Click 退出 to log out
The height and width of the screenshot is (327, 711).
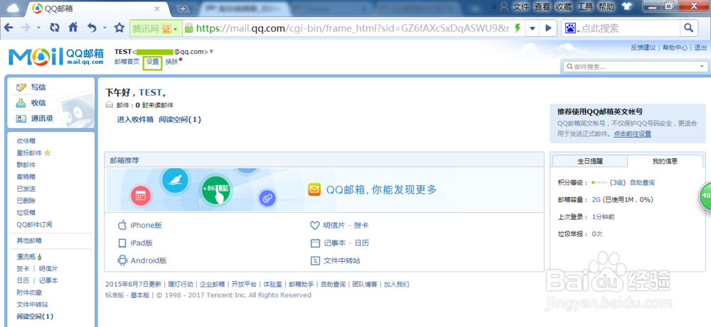(x=700, y=48)
